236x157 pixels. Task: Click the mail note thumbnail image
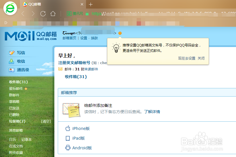tap(71, 111)
